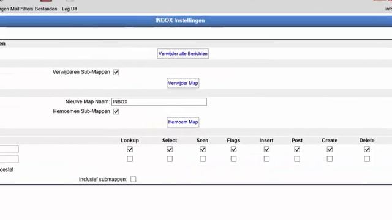Viewport: 392px width, 220px height.
Task: Uncheck Select permission in first row
Action: tap(170, 149)
